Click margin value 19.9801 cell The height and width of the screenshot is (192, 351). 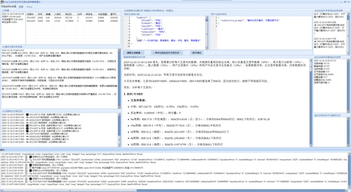pyautogui.click(x=89, y=21)
